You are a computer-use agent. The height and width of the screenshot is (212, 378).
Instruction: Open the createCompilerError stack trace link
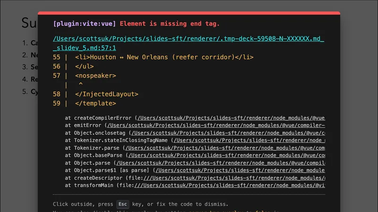point(231,118)
